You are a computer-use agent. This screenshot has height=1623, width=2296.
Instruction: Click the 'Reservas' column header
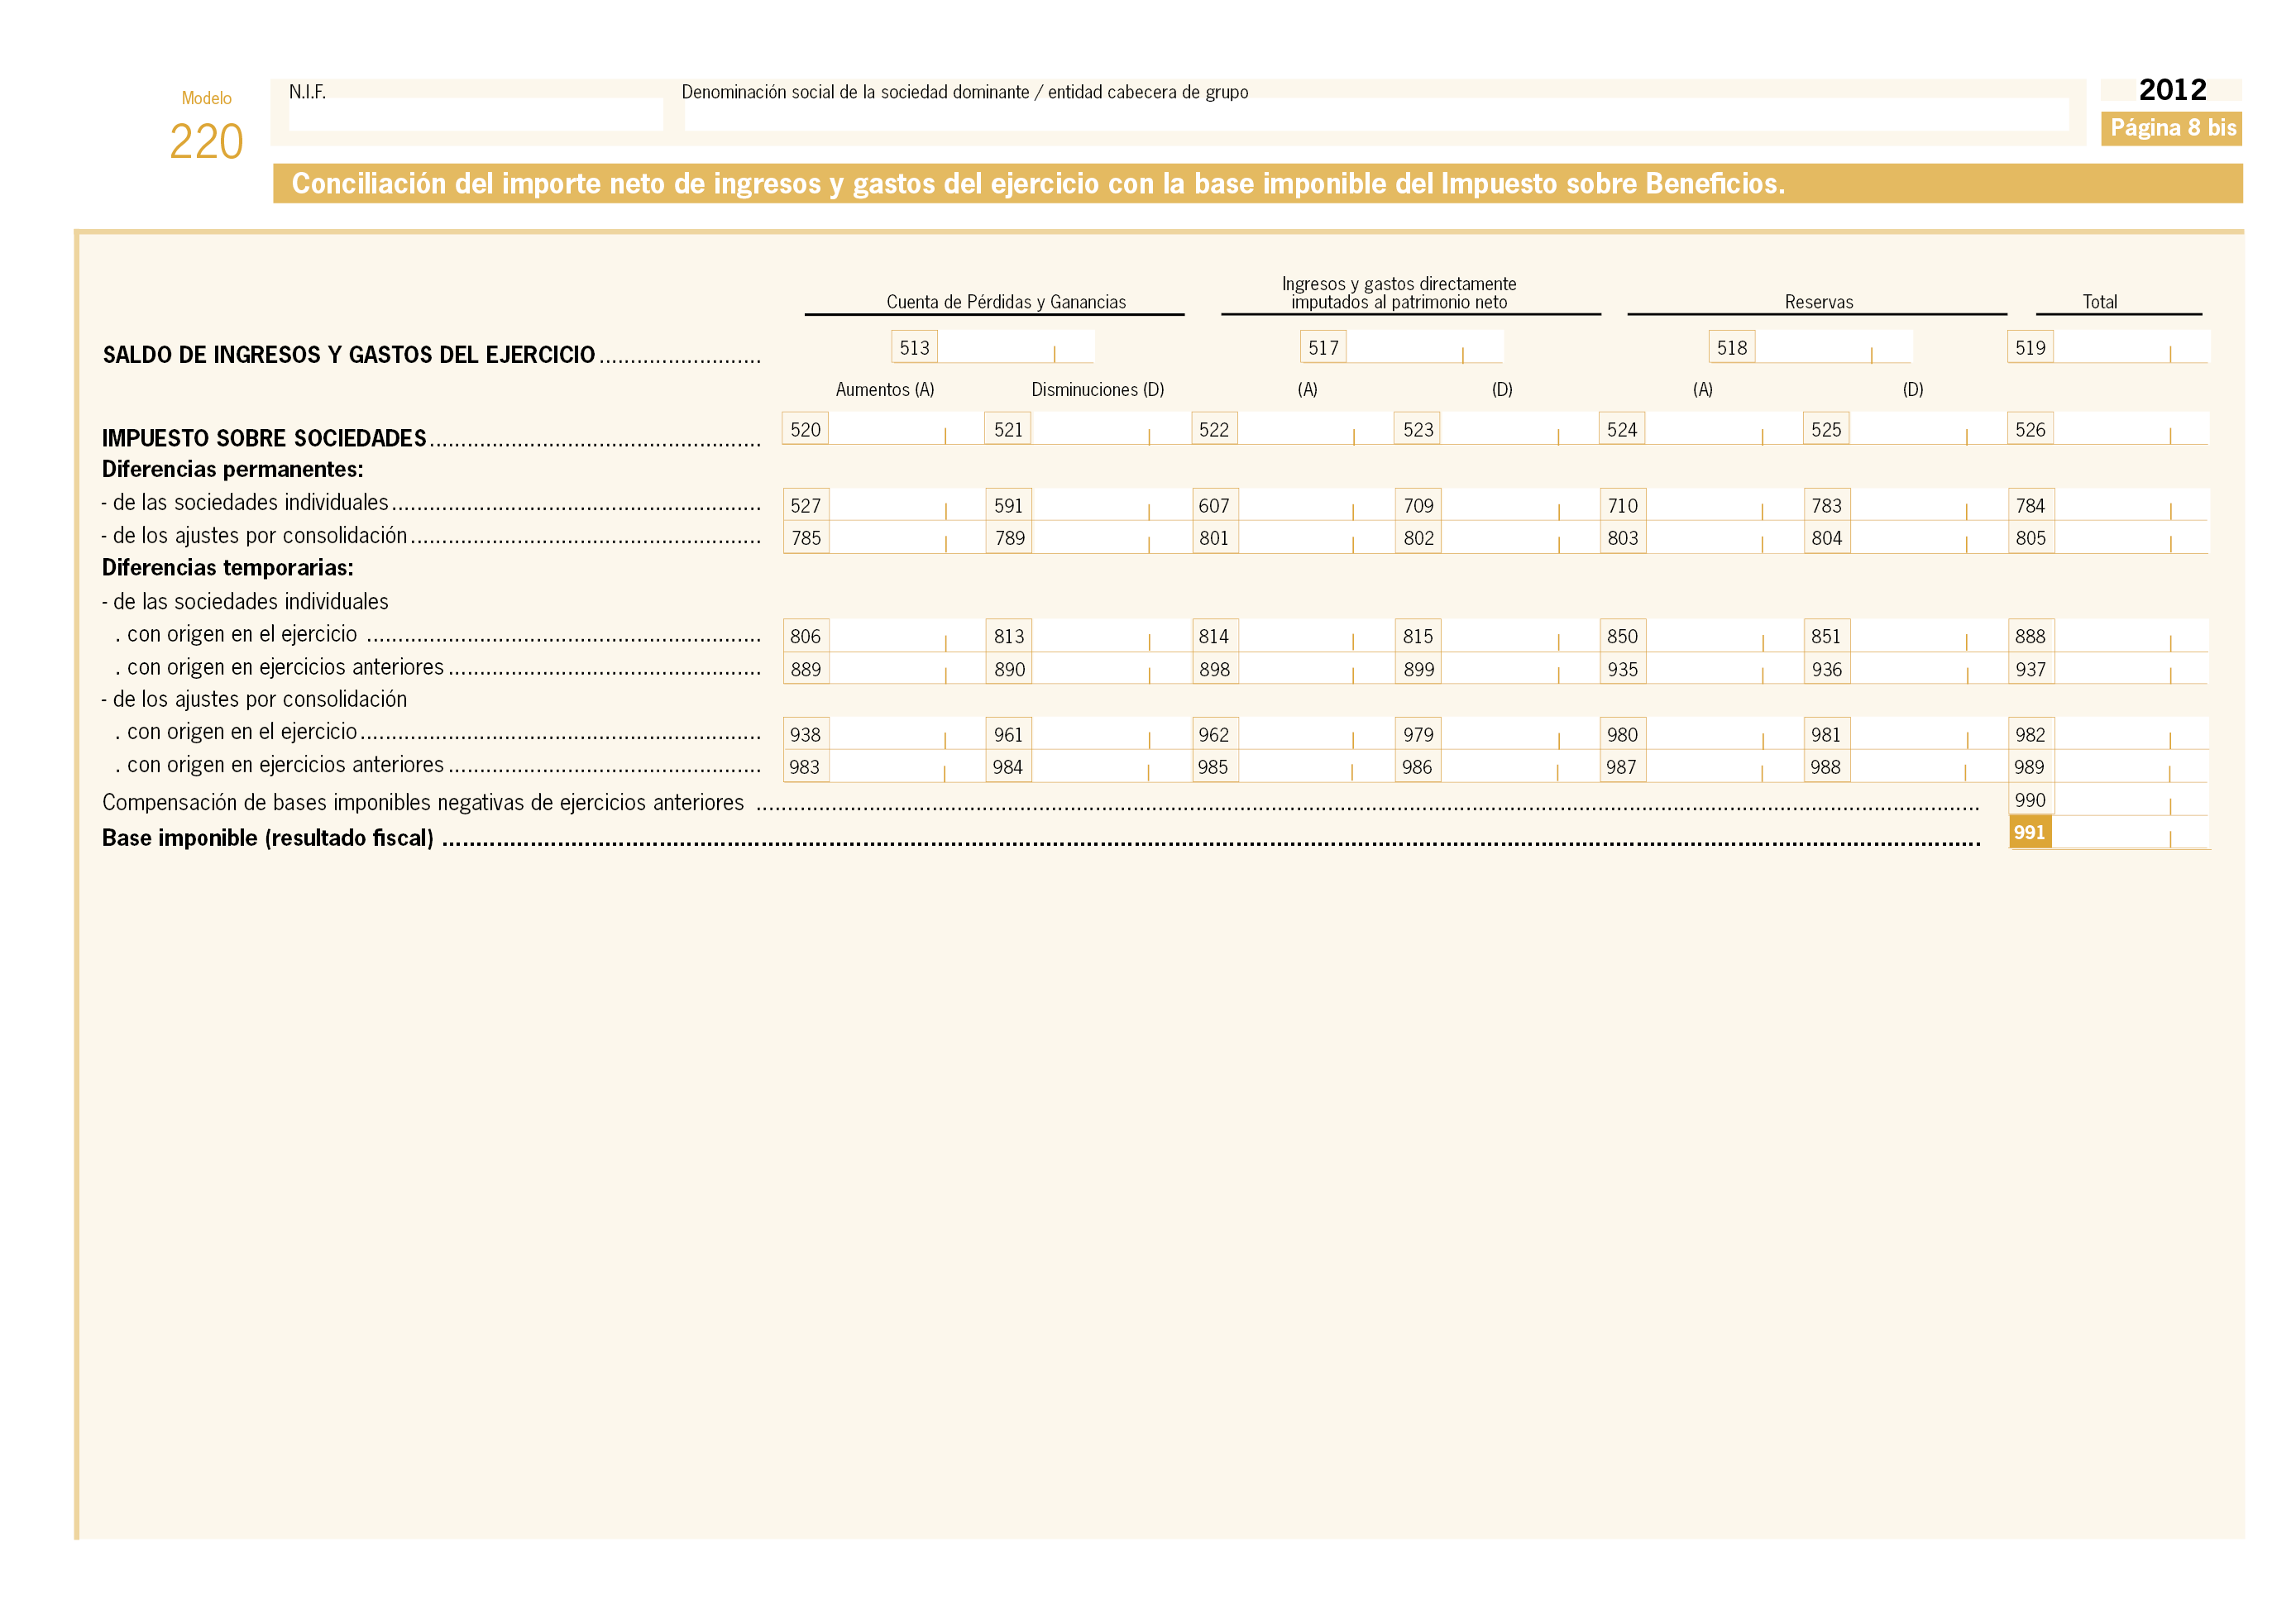click(x=1819, y=302)
